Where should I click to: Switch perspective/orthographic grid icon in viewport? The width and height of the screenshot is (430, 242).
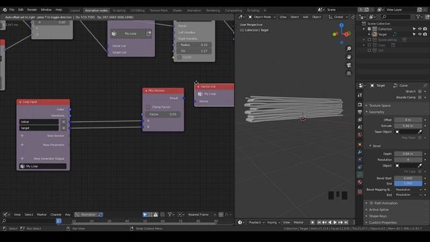point(349,73)
